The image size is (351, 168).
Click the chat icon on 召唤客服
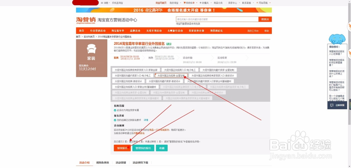point(332,105)
